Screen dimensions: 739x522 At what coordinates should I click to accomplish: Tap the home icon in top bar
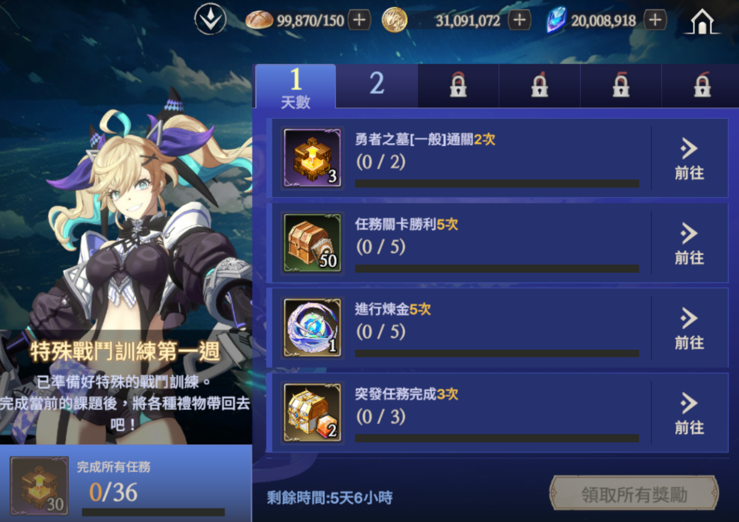702,21
